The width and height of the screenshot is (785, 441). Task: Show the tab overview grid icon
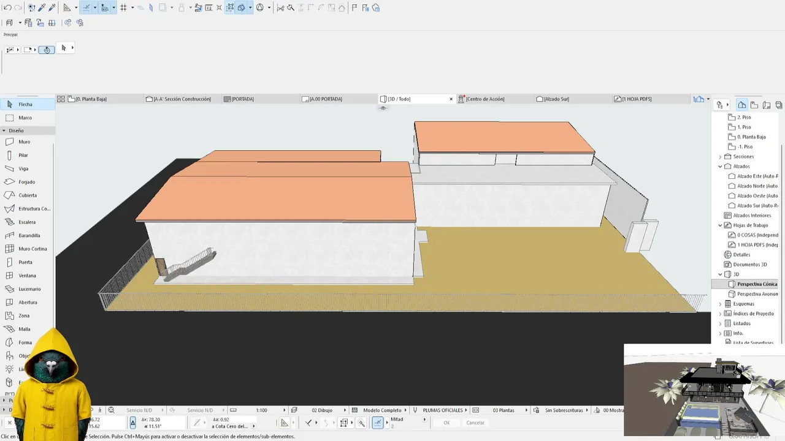[61, 99]
